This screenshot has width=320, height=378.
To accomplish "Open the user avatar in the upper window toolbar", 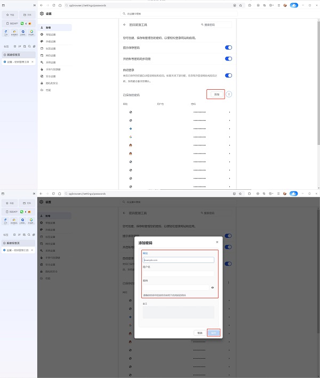I will [285, 5].
